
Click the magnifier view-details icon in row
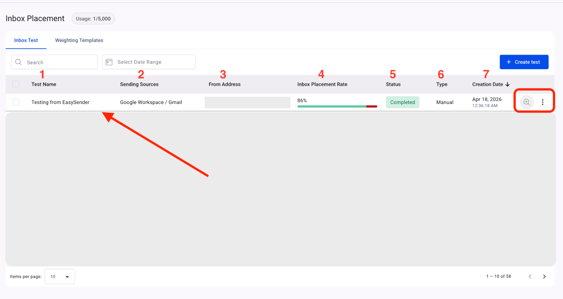(526, 102)
